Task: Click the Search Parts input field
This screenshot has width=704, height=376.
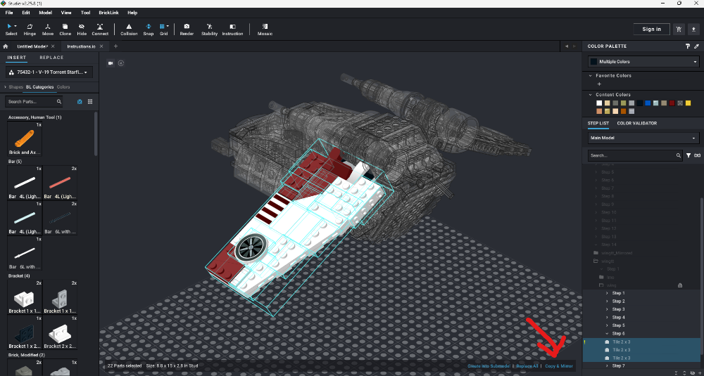Action: click(x=39, y=101)
